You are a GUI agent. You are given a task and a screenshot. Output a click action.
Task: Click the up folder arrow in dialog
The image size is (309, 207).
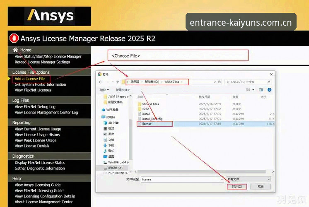[118, 82]
